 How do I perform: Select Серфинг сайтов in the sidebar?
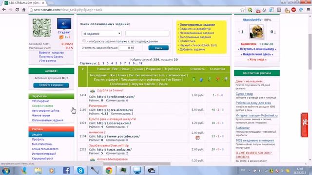coord(42,106)
